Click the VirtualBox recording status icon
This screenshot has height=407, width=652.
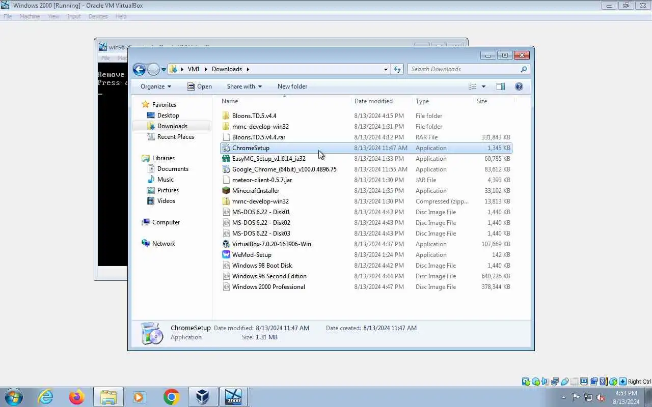point(593,382)
